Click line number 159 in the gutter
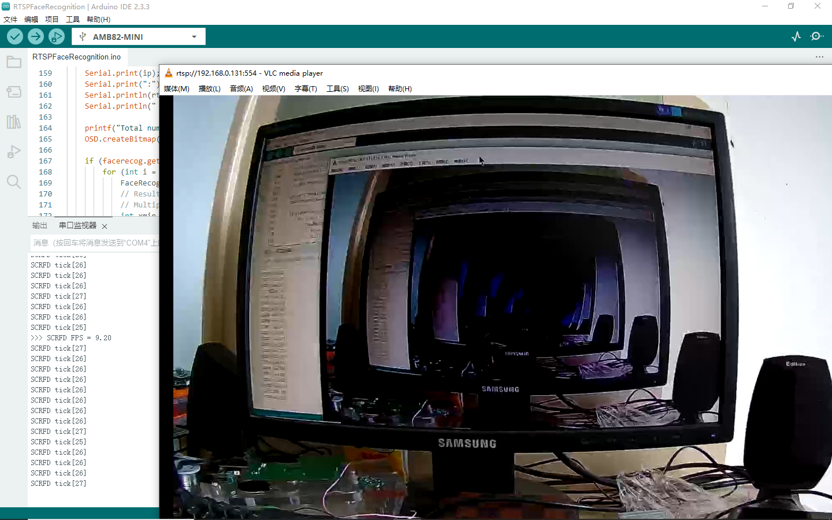The image size is (832, 520). [45, 73]
